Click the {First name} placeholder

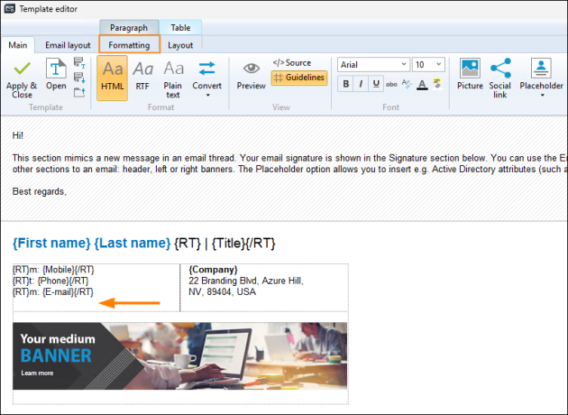(51, 244)
